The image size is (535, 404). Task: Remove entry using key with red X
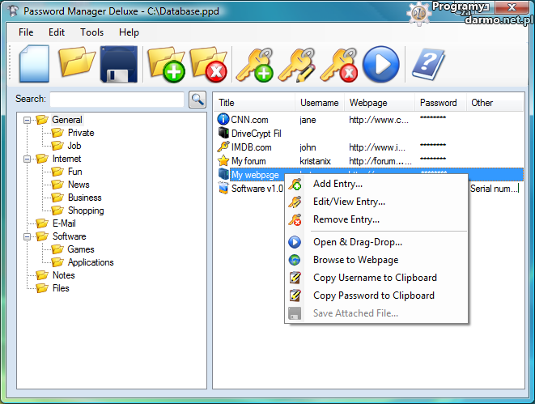[338, 65]
